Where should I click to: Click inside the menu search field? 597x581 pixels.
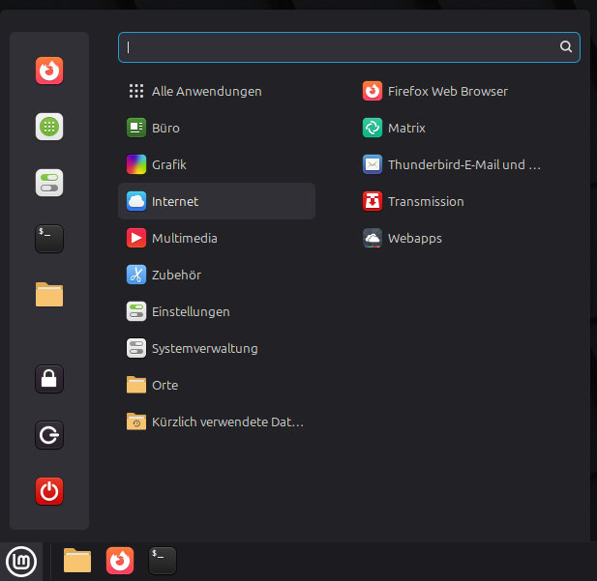[x=348, y=47]
